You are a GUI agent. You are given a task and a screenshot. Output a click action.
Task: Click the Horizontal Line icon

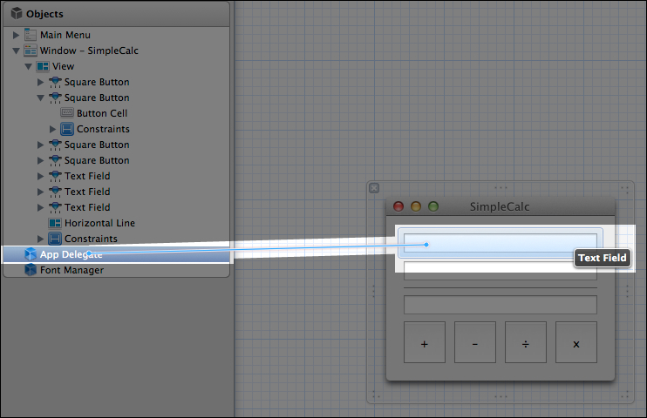pyautogui.click(x=55, y=223)
